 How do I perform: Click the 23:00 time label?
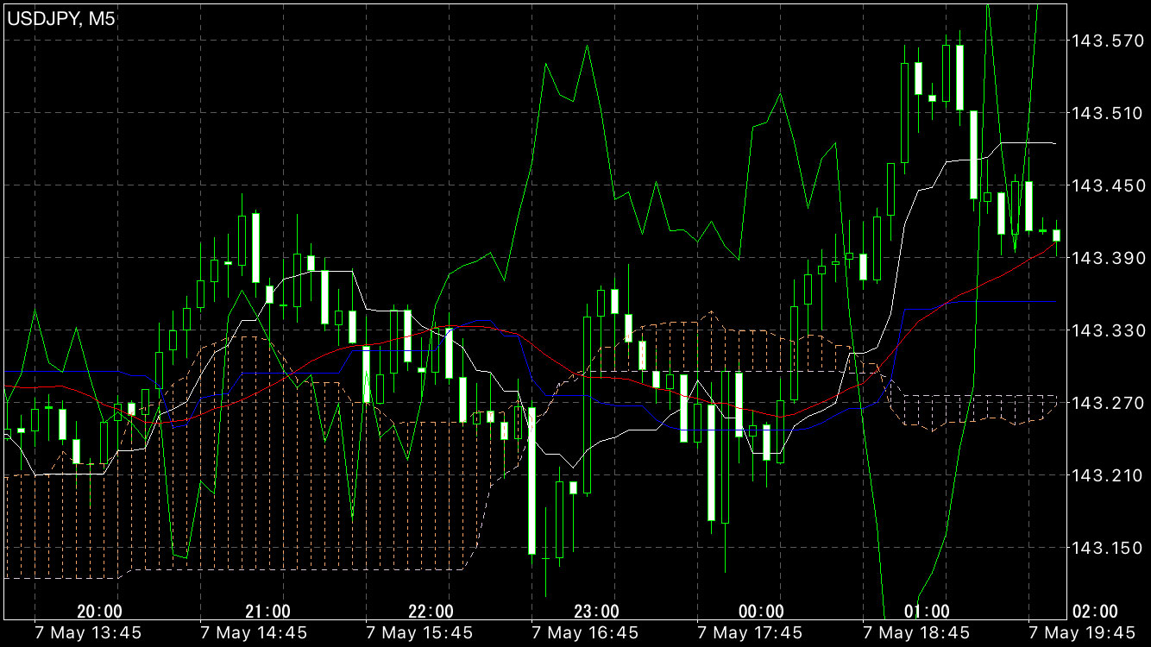597,612
